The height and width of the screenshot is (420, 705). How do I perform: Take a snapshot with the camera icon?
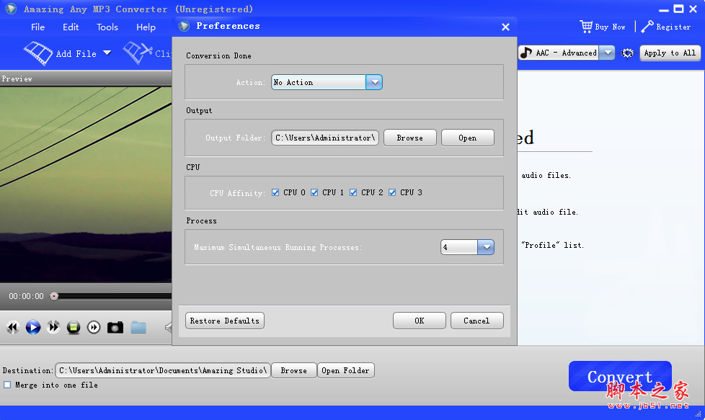point(115,328)
